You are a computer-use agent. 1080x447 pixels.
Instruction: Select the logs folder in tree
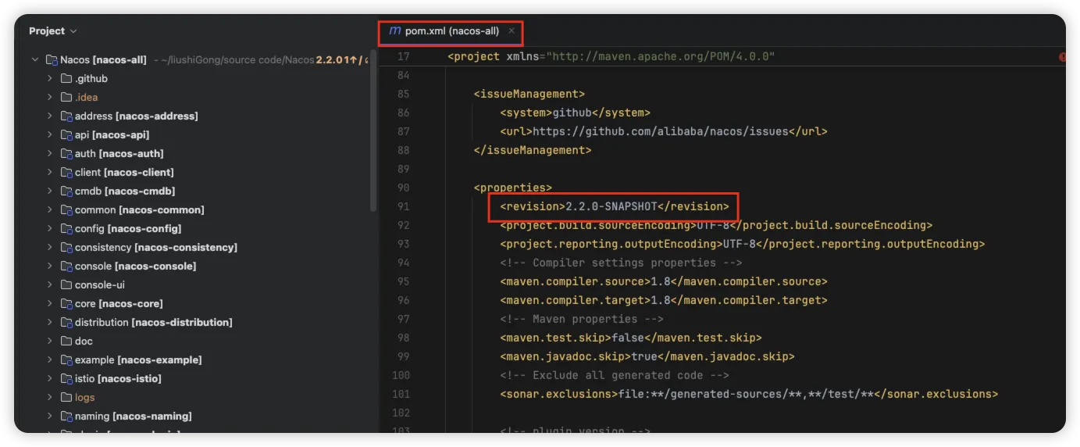click(84, 398)
